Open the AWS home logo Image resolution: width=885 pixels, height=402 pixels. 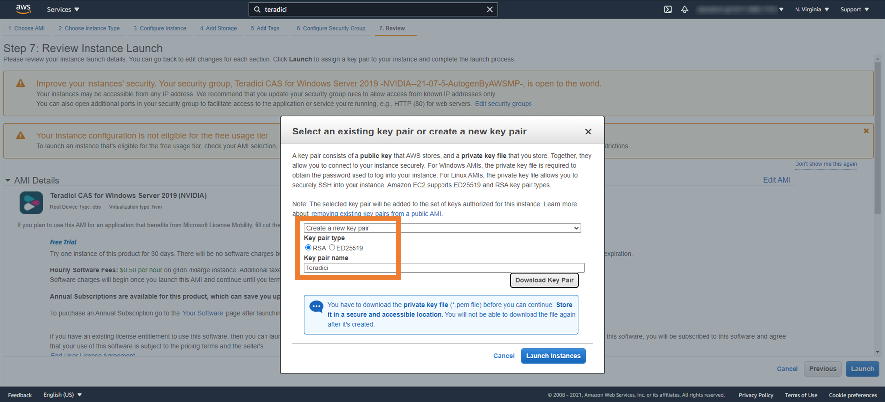(x=23, y=9)
